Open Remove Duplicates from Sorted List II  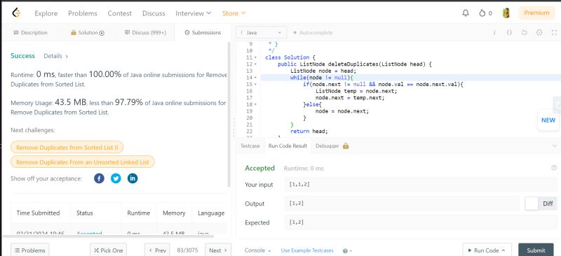(67, 148)
